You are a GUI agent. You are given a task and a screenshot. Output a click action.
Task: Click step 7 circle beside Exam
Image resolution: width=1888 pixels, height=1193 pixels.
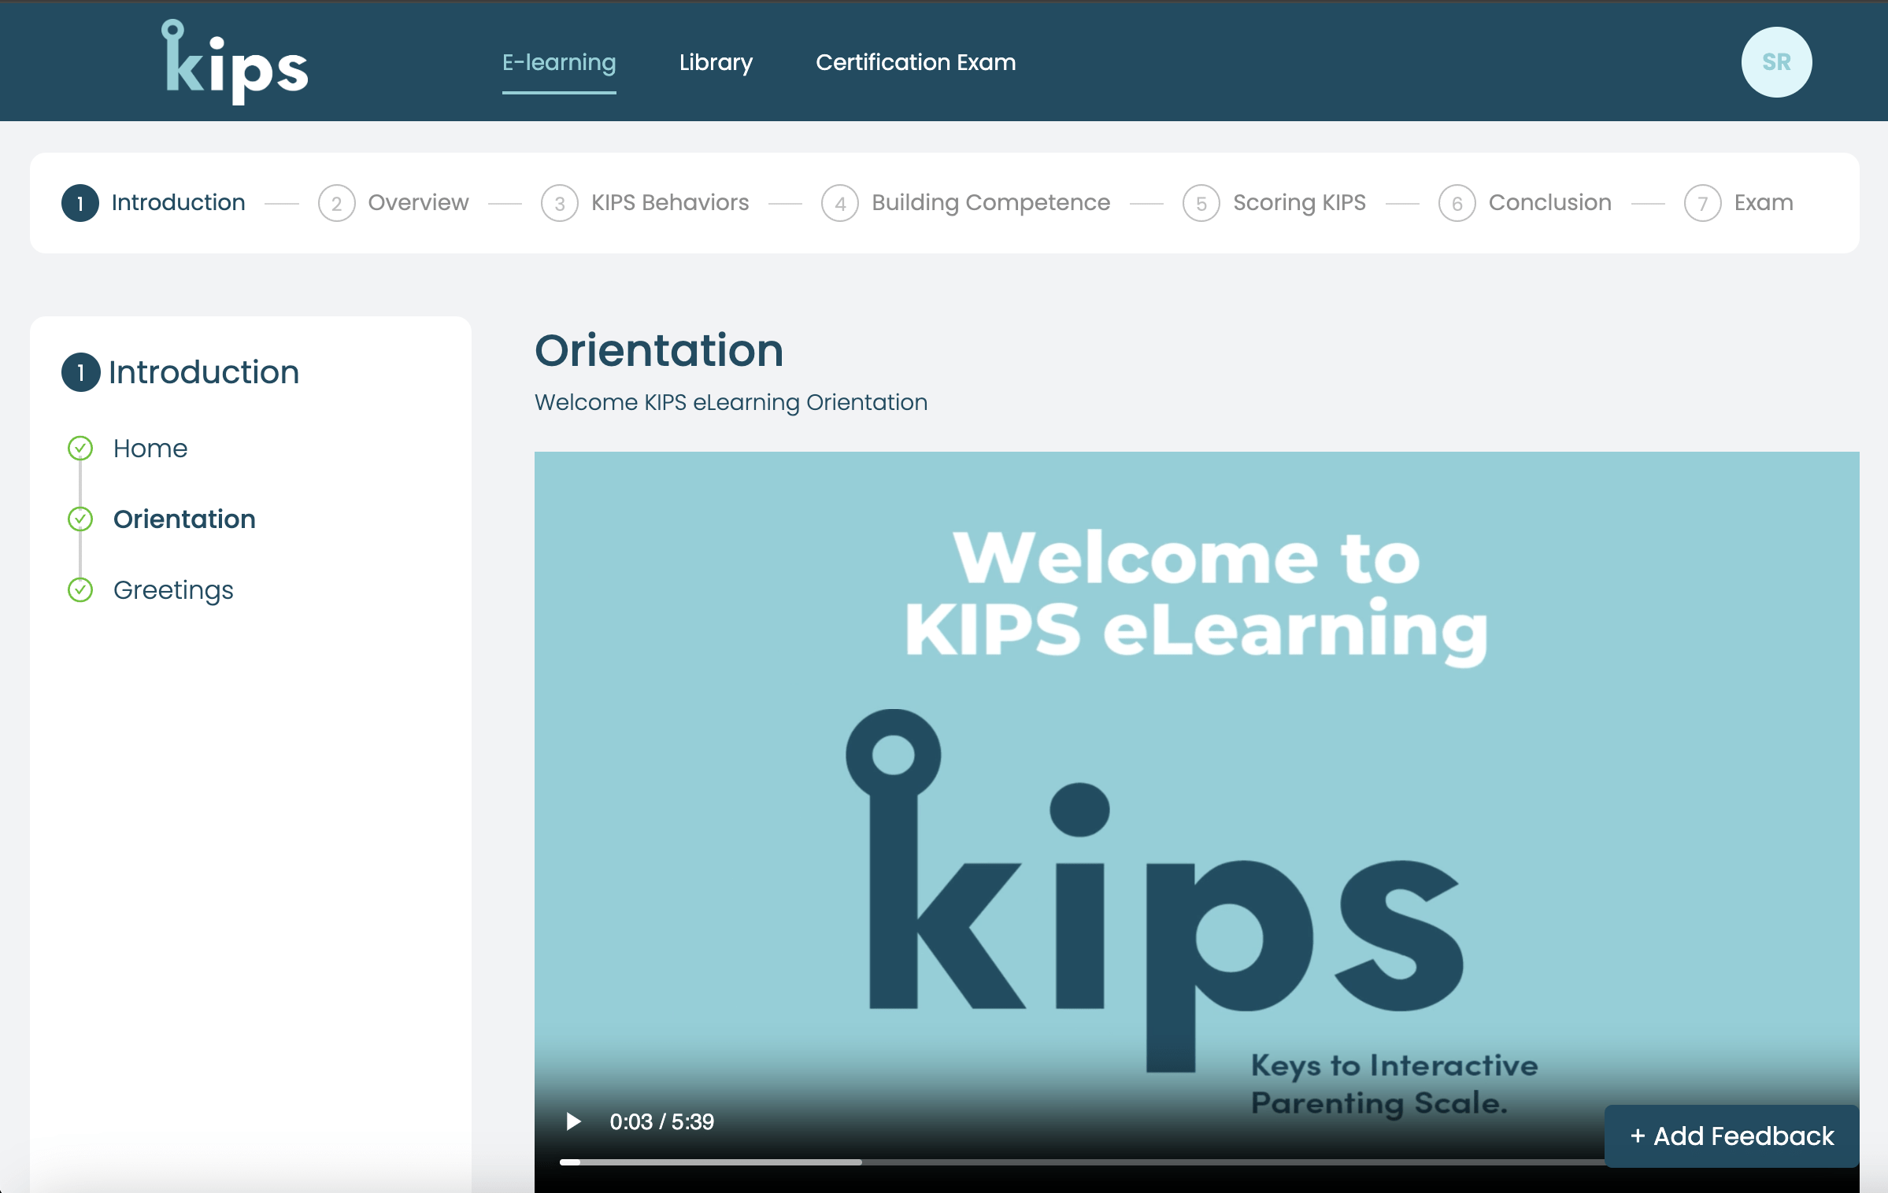point(1703,203)
